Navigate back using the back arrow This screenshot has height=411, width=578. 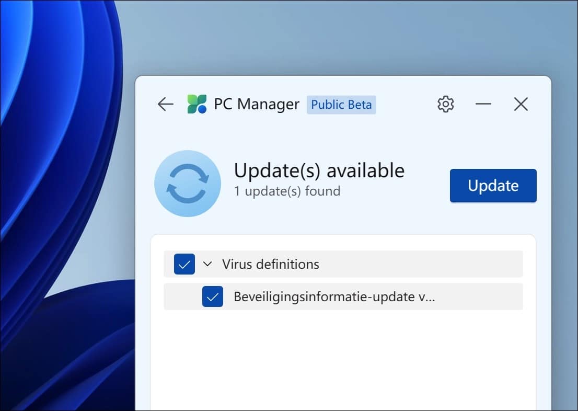point(165,104)
